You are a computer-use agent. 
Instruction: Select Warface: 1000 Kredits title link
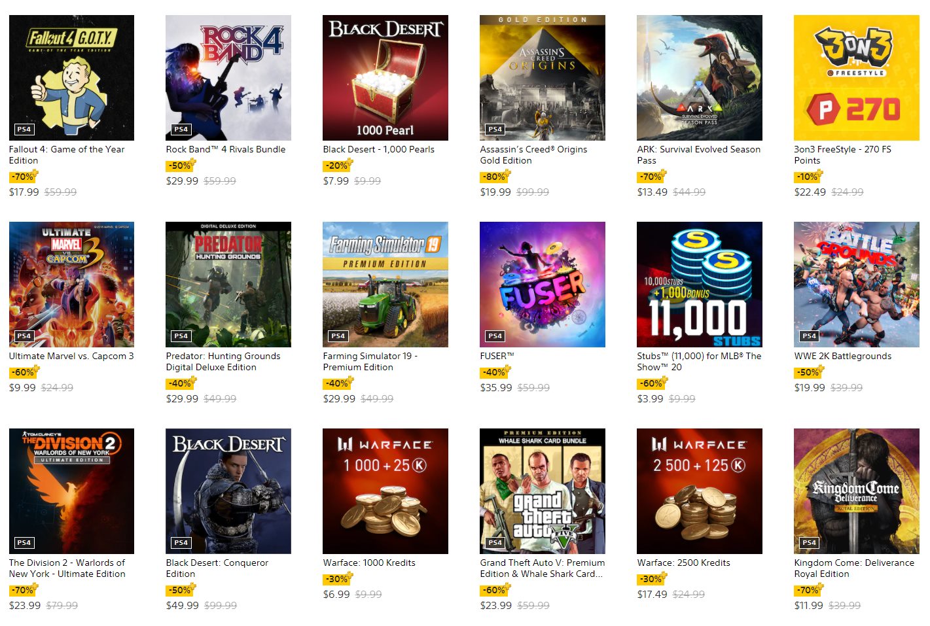(x=369, y=563)
